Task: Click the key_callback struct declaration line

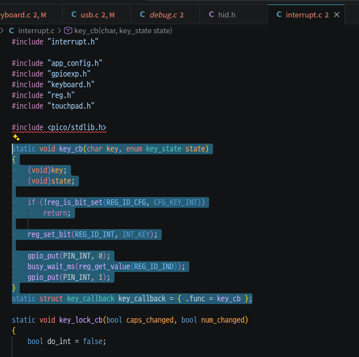Action: pos(132,298)
